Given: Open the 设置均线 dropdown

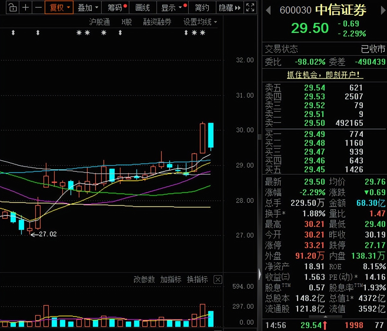Looking at the screenshot, I should click(x=200, y=22).
